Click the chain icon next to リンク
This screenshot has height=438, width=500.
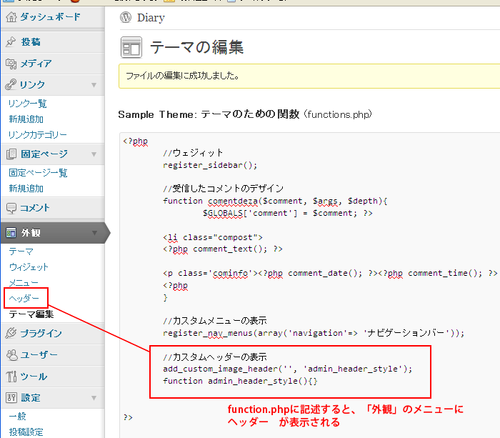11,85
